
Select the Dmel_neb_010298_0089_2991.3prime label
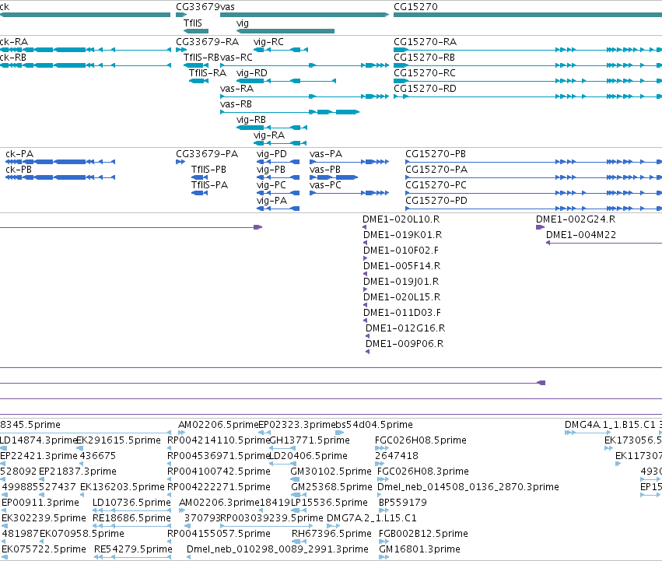(x=278, y=549)
